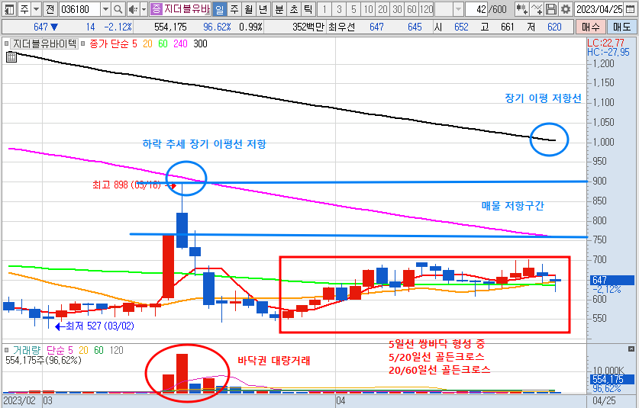
Task: Click the black 300 moving average legend
Action: click(x=200, y=43)
